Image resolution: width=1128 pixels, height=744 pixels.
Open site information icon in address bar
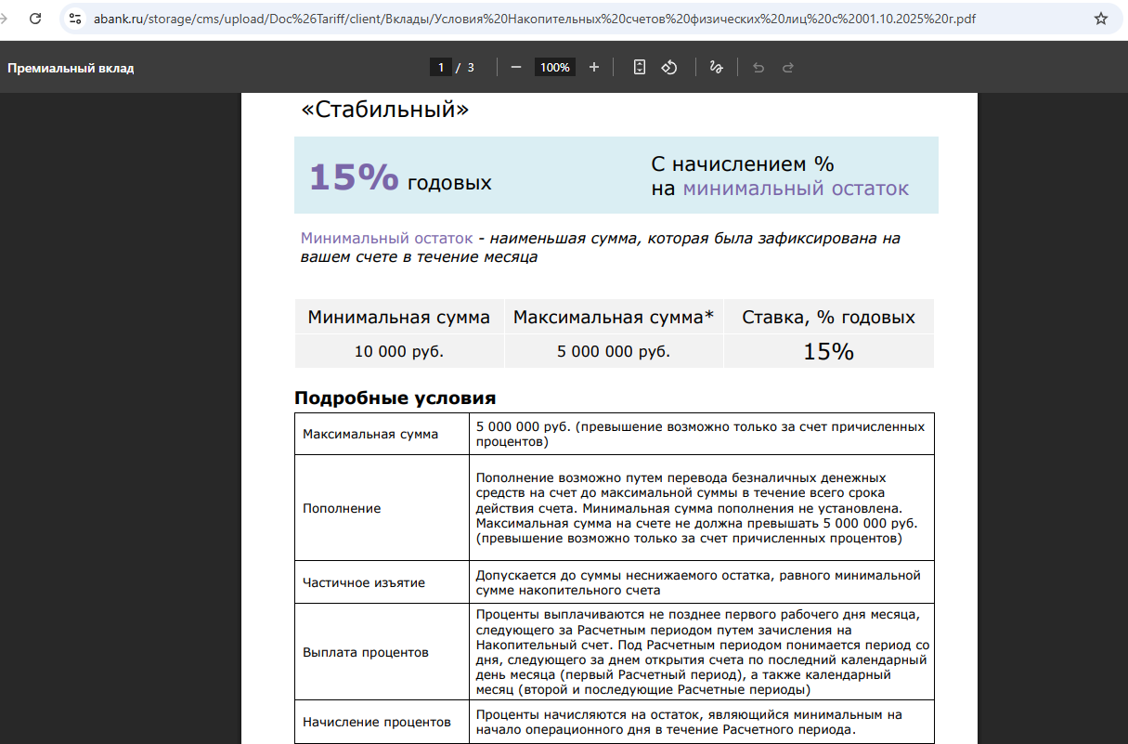[76, 19]
